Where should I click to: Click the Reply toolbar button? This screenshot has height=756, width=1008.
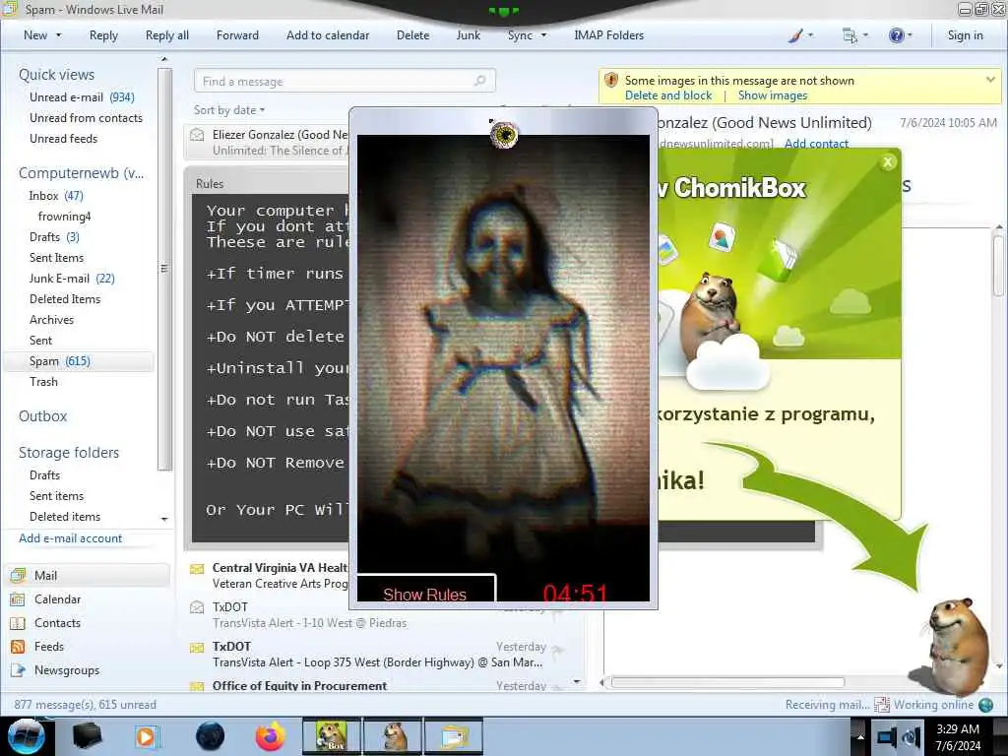click(x=103, y=35)
